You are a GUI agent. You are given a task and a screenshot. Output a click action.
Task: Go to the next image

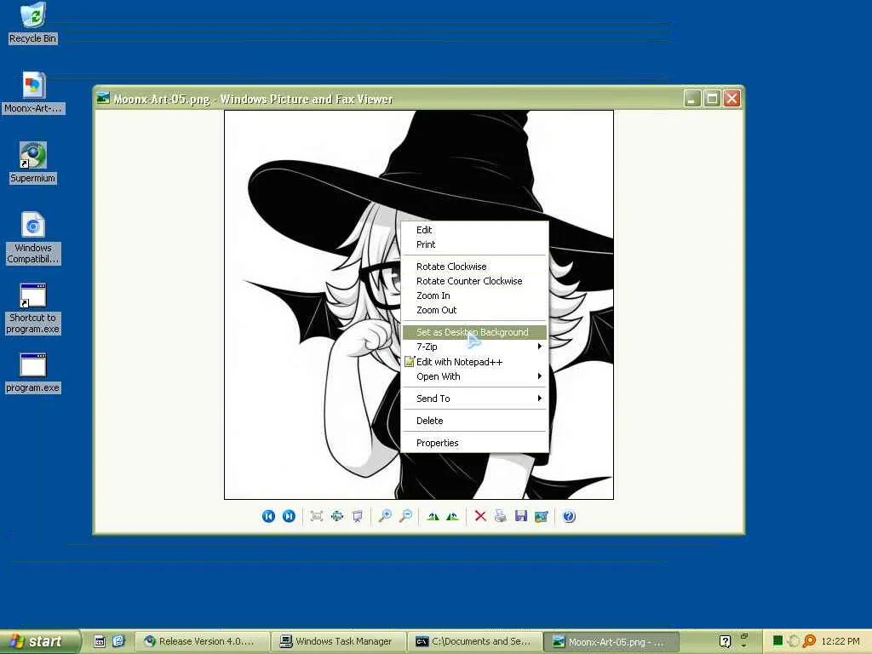(x=289, y=517)
